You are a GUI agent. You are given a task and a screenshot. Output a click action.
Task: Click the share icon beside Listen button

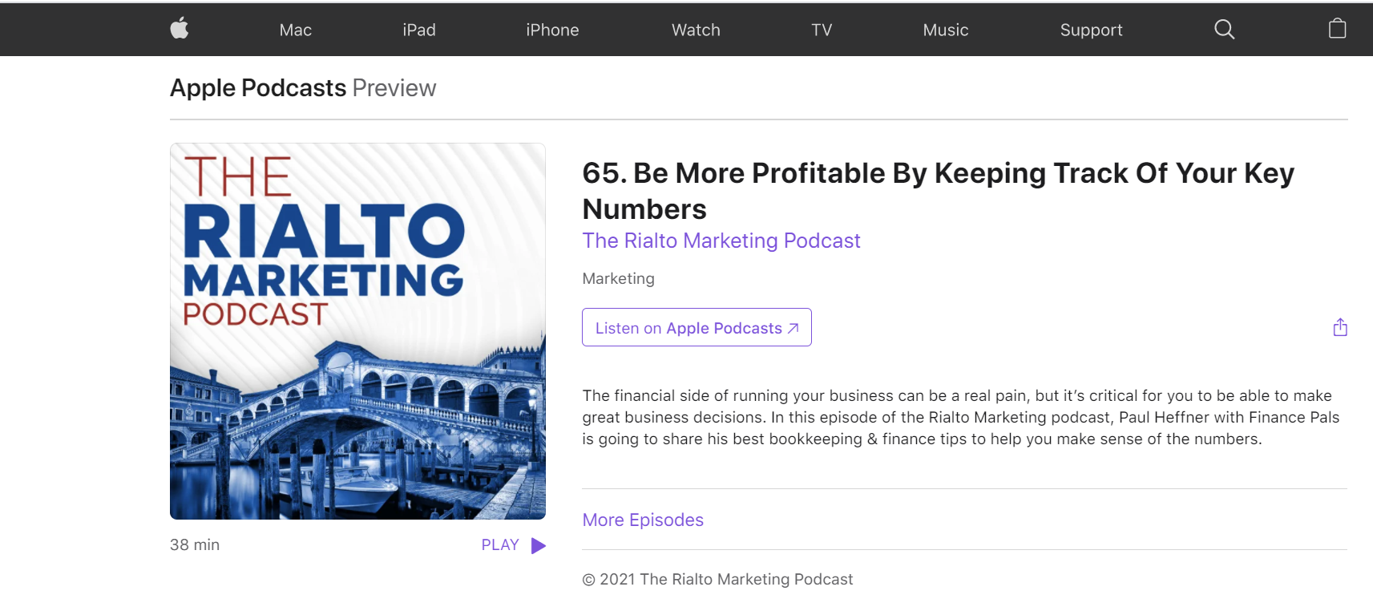click(x=1340, y=327)
